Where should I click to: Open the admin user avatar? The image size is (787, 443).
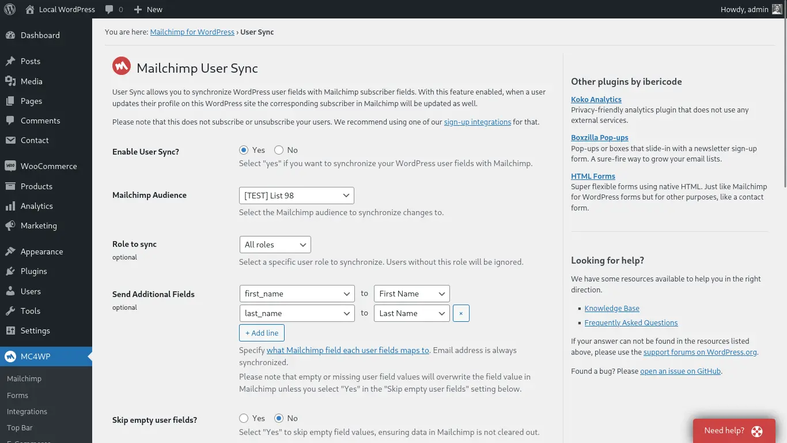(x=777, y=9)
